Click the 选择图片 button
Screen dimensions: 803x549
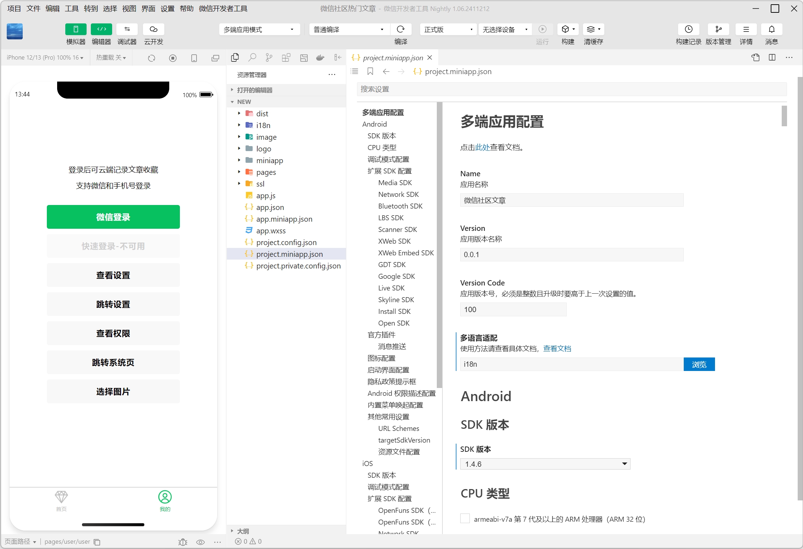(113, 391)
